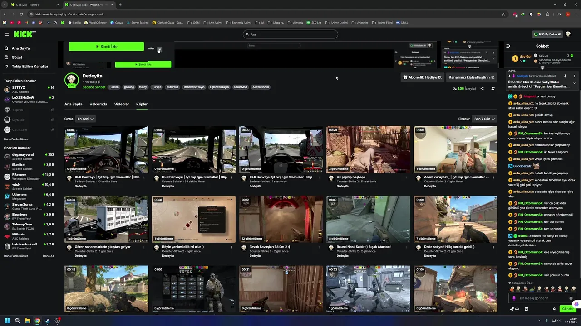Screen dimensions: 581x326
Task: Open SSTEYZ followed channel
Action: point(29,89)
